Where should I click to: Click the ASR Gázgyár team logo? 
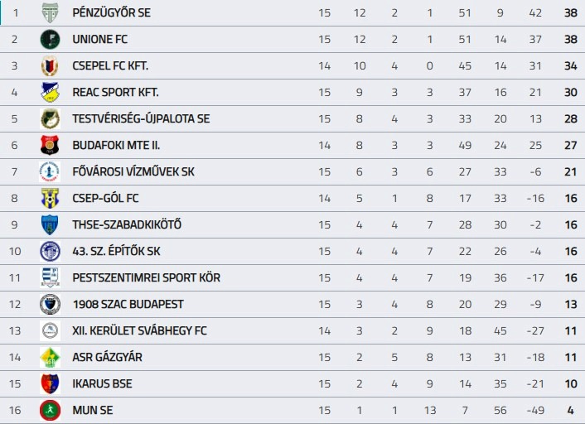(x=50, y=358)
